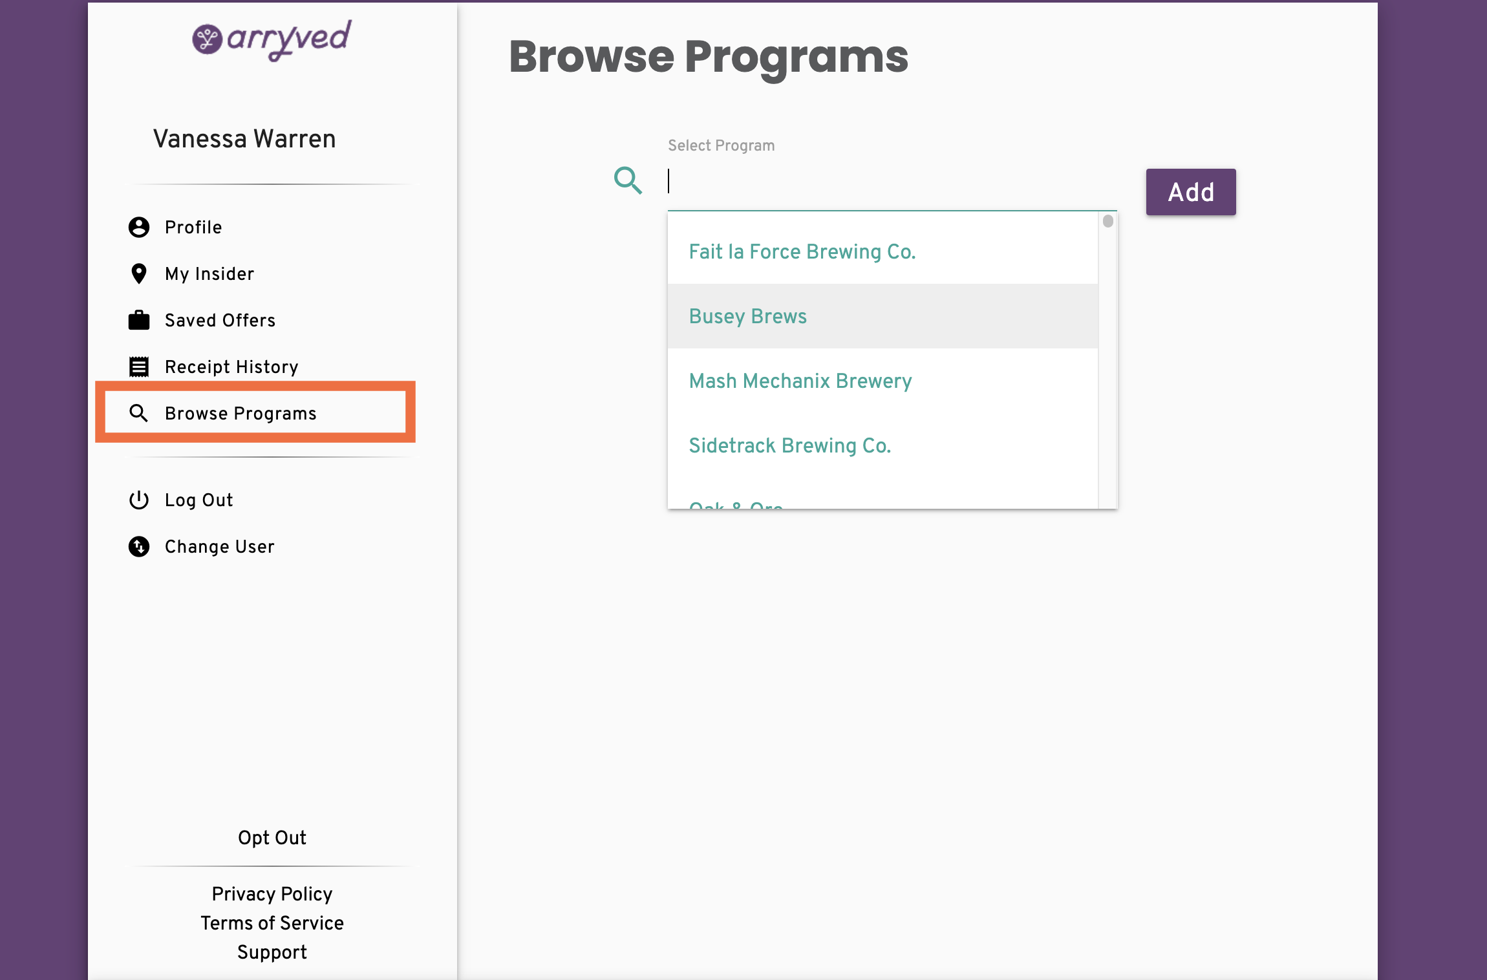Viewport: 1487px width, 980px height.
Task: Click the Receipt History receipt icon
Action: coord(139,367)
